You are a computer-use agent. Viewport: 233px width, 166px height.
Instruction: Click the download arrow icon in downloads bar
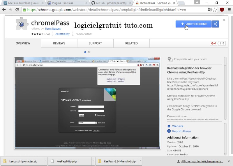178,161
